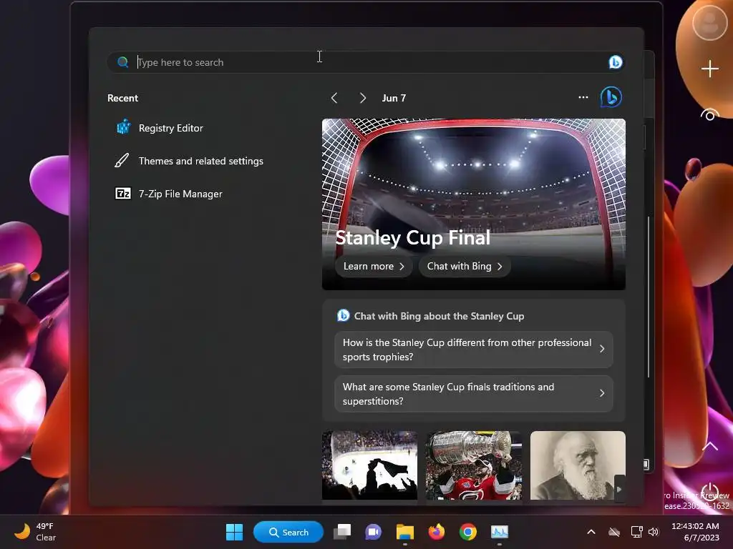Screen dimensions: 733x549
Task: Click the up chevron in the right side panel
Action: pyautogui.click(x=709, y=446)
